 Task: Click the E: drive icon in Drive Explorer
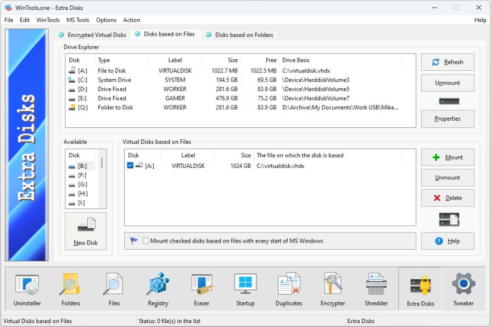click(72, 99)
